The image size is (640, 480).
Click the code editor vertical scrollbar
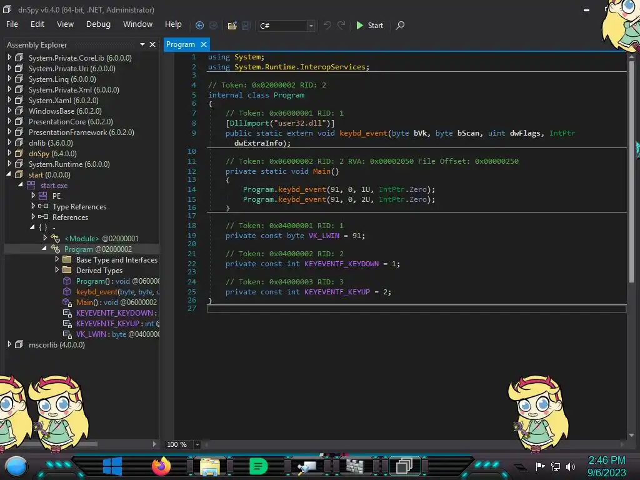(631, 171)
